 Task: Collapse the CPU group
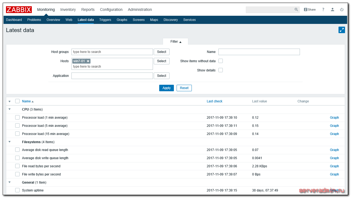pyautogui.click(x=10, y=109)
